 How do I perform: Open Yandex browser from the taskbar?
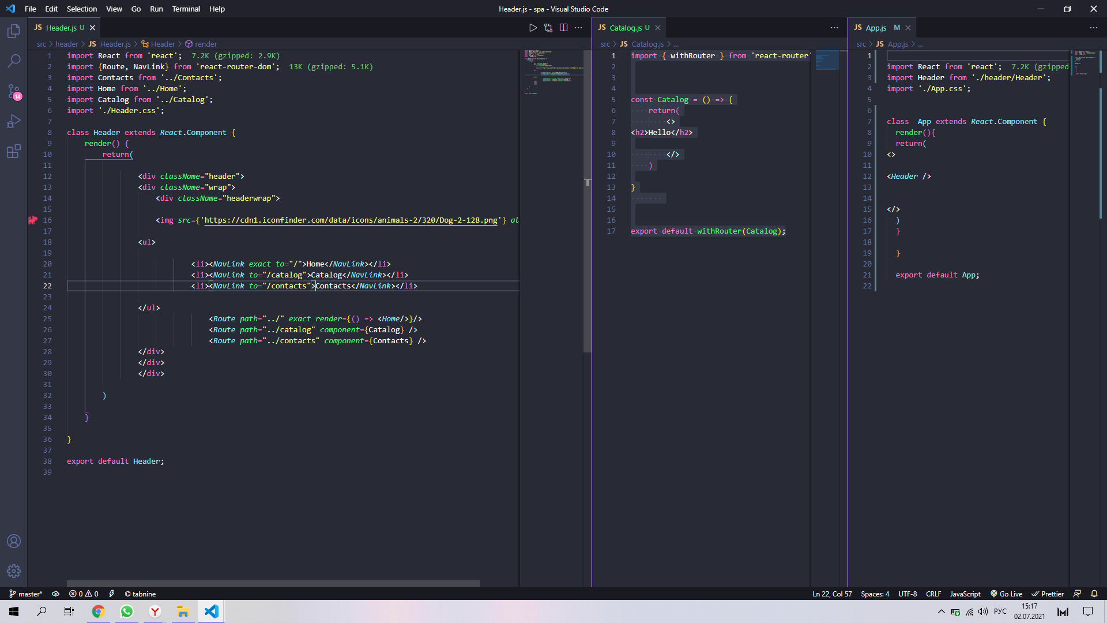pos(155,611)
